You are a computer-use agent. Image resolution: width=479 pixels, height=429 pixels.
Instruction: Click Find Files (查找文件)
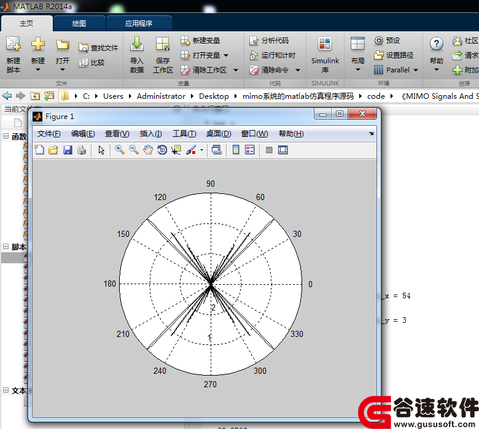coord(98,48)
